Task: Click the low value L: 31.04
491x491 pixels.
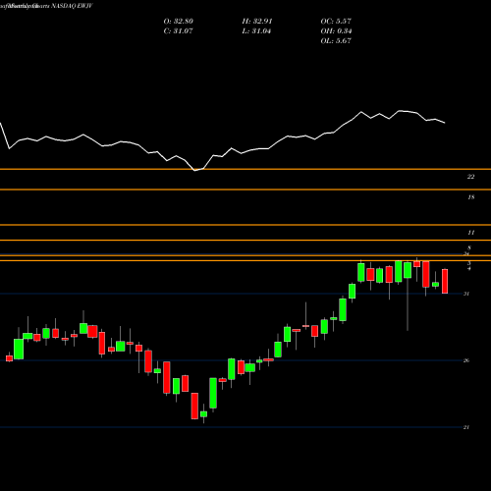Action: tap(257, 31)
